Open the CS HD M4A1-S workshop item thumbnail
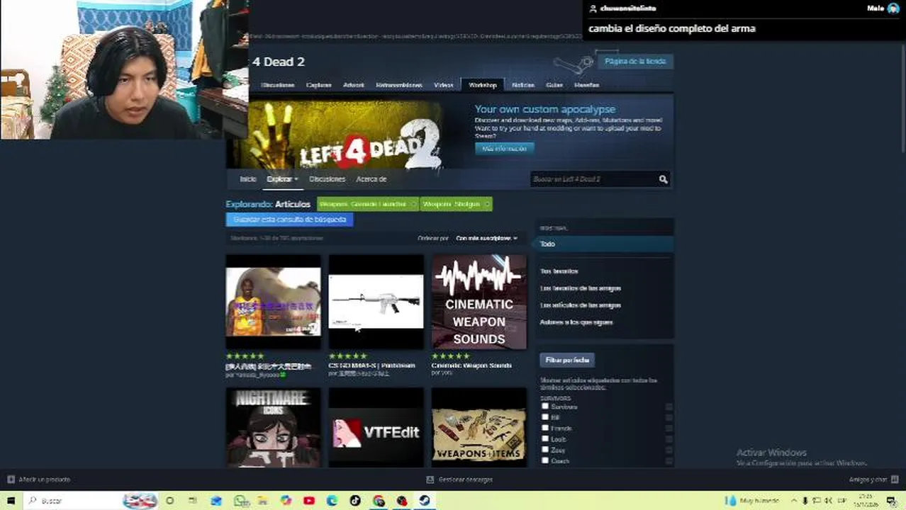Viewport: 906px width, 510px height. 376,302
